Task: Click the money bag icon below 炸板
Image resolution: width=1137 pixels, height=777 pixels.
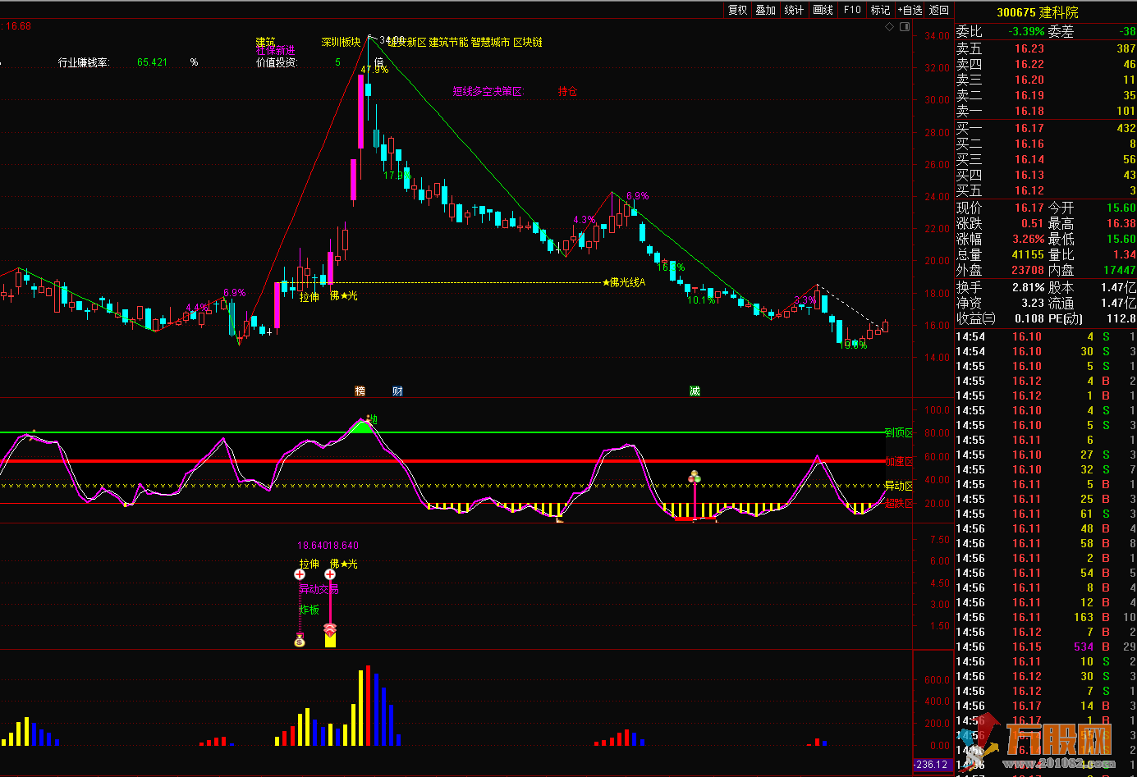Action: point(300,640)
